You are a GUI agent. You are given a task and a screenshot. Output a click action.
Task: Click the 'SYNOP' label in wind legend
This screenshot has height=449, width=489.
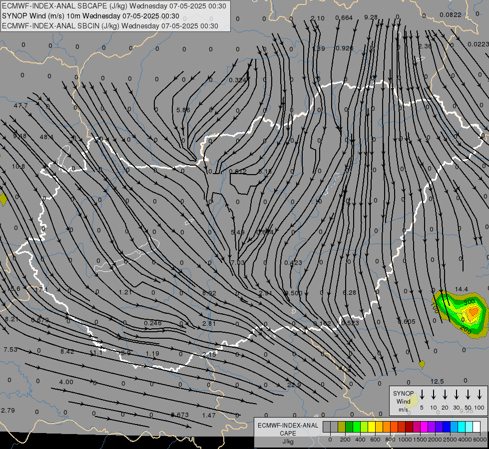[x=403, y=393]
